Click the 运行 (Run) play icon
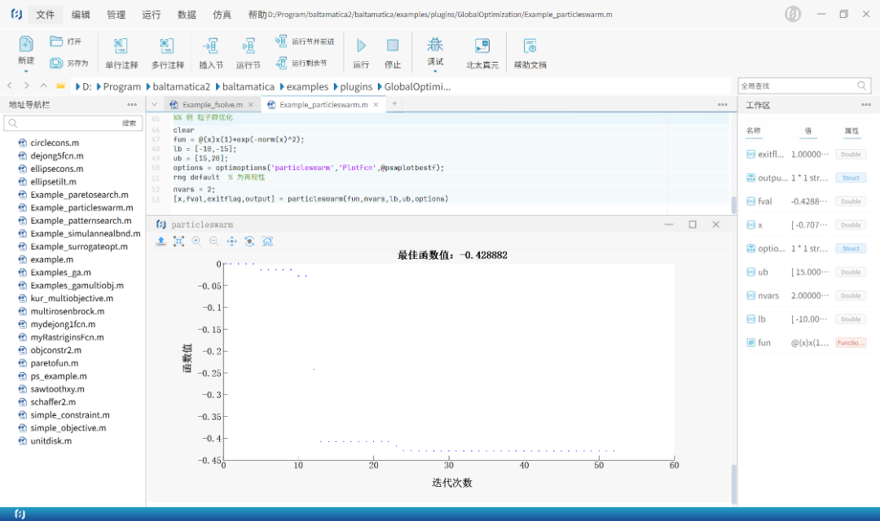Screen dimensions: 880x521 click(x=361, y=46)
